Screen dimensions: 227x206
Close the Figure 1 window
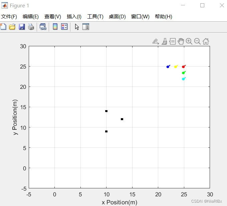point(222,5)
